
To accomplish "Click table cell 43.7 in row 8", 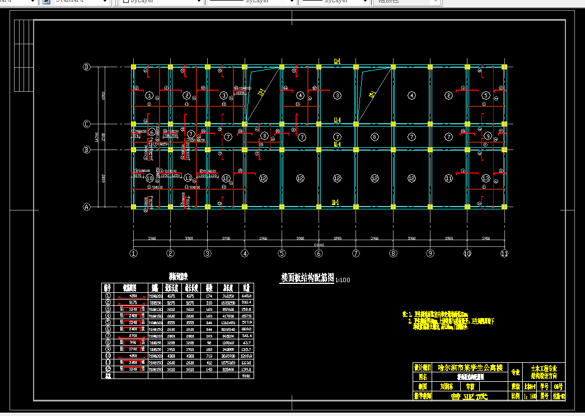I will pyautogui.click(x=246, y=343).
